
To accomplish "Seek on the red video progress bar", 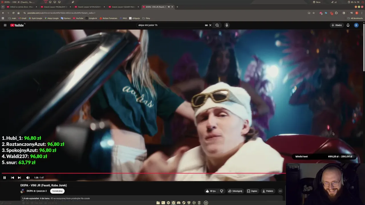I will (143, 173).
